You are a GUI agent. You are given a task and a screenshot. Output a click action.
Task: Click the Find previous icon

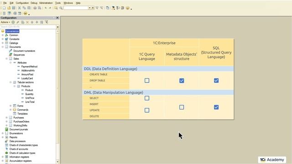(101, 8)
